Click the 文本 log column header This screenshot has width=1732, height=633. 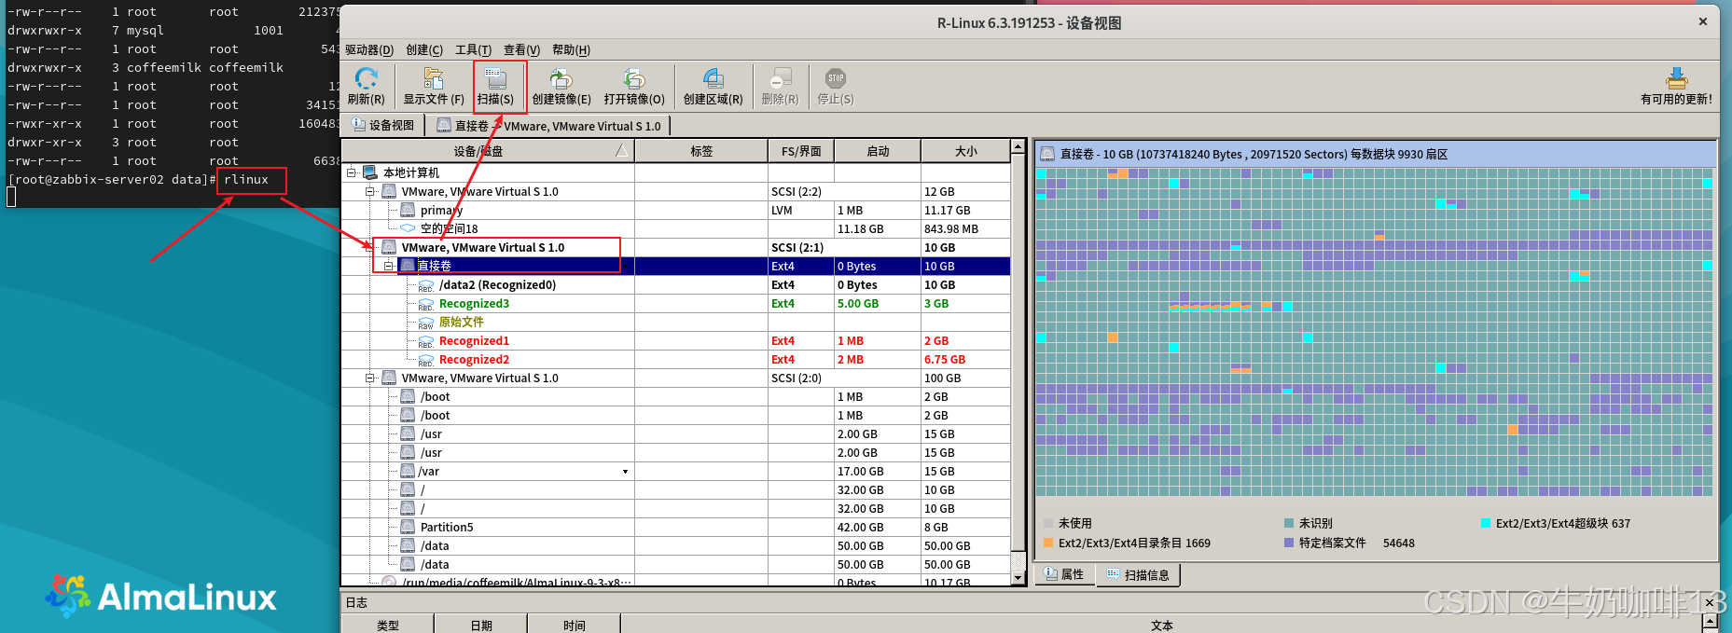tap(1161, 625)
